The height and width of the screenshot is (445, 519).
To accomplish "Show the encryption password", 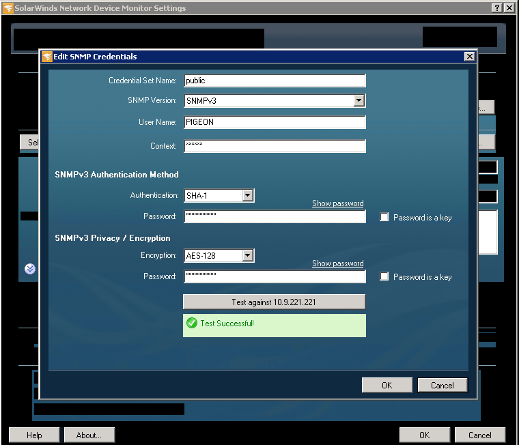I will (x=337, y=263).
